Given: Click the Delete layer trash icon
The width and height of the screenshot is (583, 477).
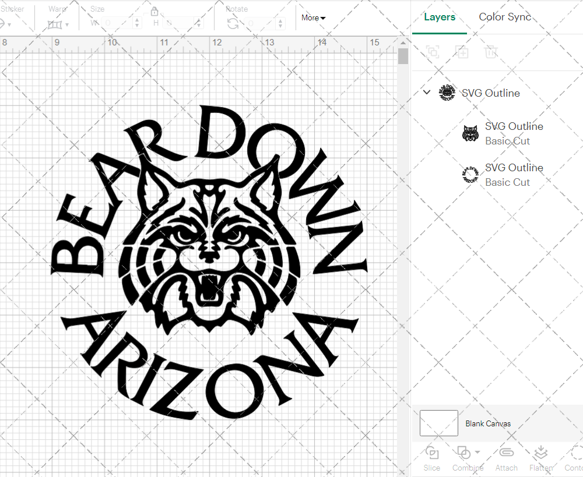Looking at the screenshot, I should [491, 52].
